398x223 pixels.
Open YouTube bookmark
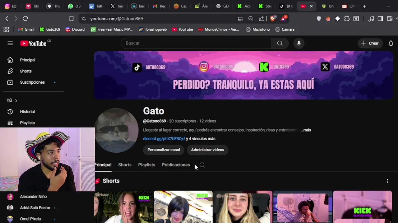(183, 29)
